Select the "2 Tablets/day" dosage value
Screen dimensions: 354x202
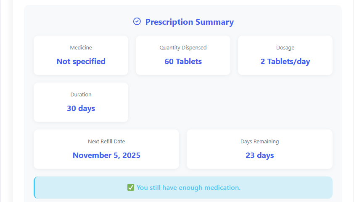click(285, 61)
